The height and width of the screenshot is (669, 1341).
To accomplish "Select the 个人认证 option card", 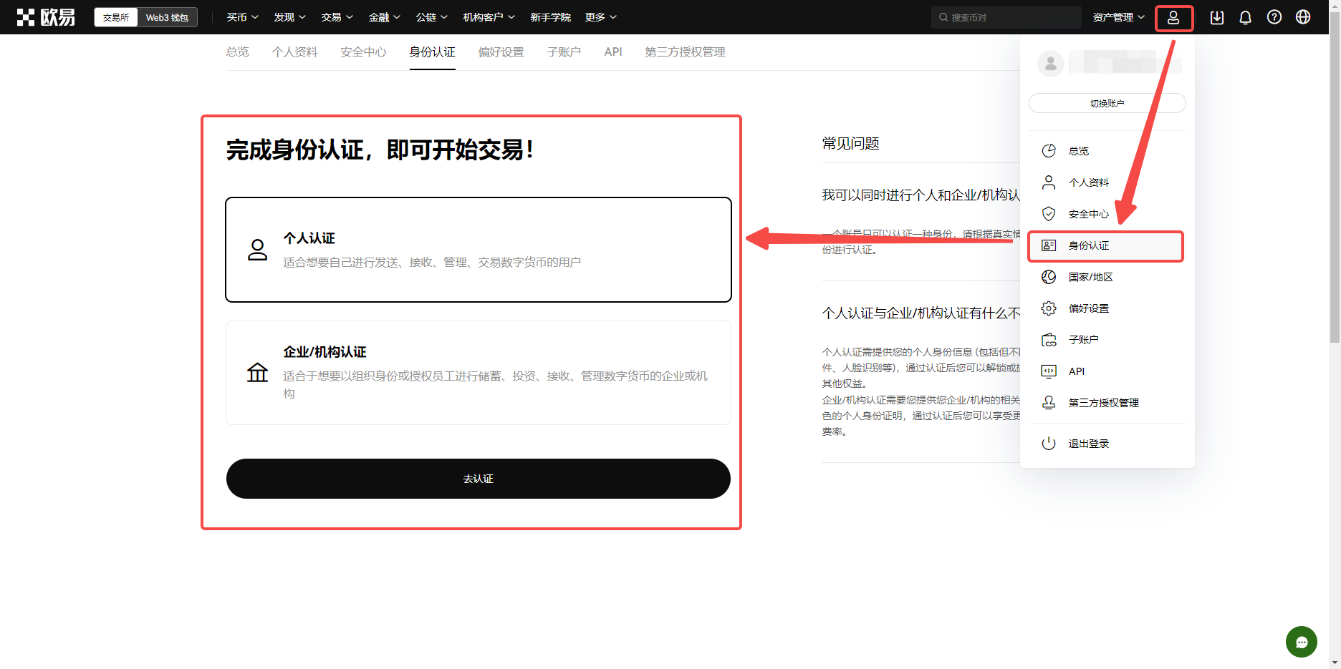I will coord(479,250).
